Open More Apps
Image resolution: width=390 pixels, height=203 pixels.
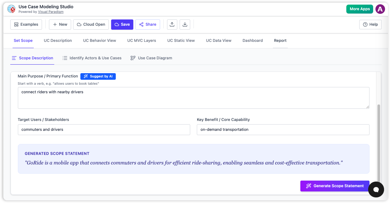click(x=360, y=9)
